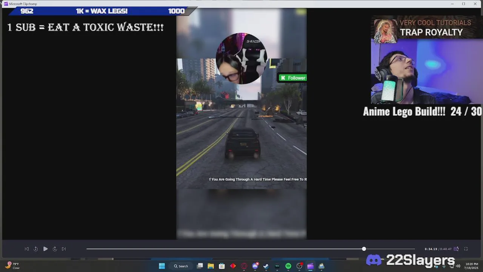Switch to Discord in the taskbar

(255, 266)
